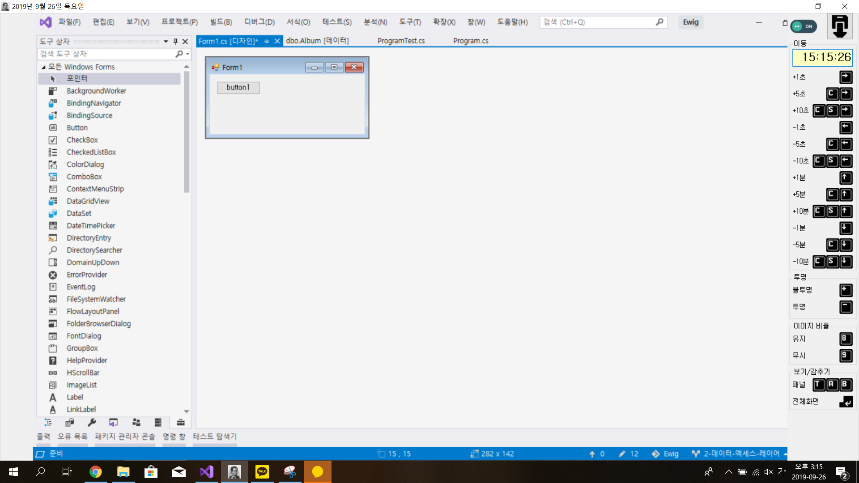Pin the toolbox panel with pushpin

coord(175,41)
